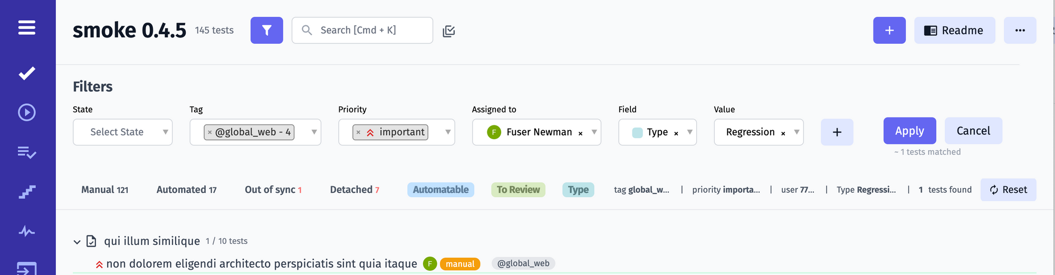Select the To Review label filter

point(518,190)
